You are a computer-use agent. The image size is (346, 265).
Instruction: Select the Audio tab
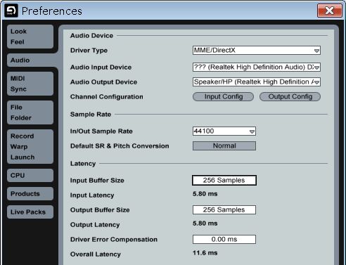(30, 60)
